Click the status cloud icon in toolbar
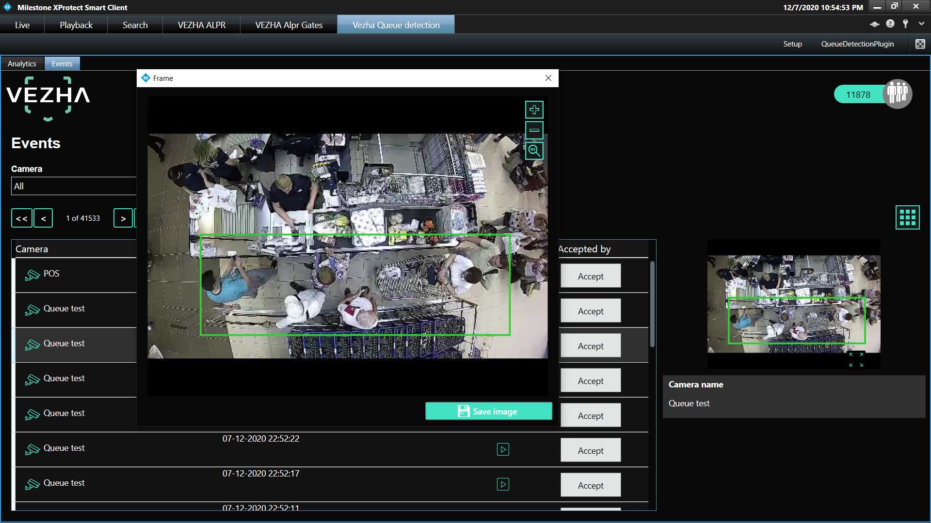Screen dimensions: 931x523 tap(875, 24)
